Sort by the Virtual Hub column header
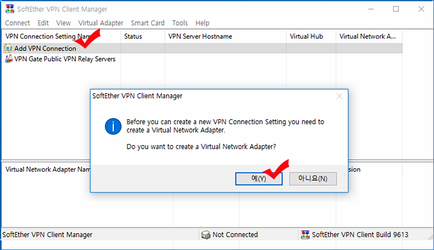 pos(311,36)
